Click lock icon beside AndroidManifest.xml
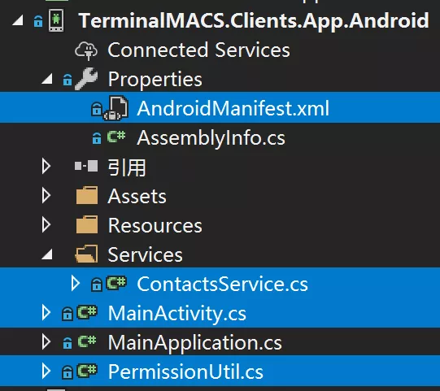This screenshot has width=440, height=391. [x=97, y=109]
